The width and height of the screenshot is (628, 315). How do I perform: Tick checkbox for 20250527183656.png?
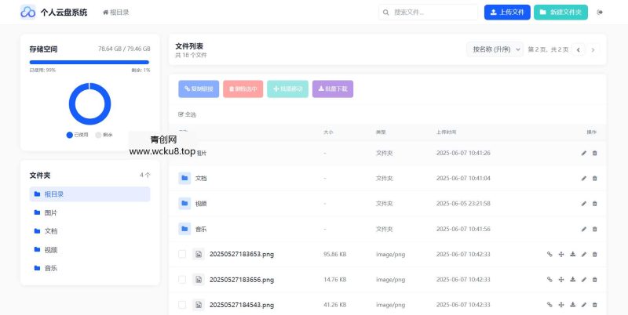tap(182, 280)
